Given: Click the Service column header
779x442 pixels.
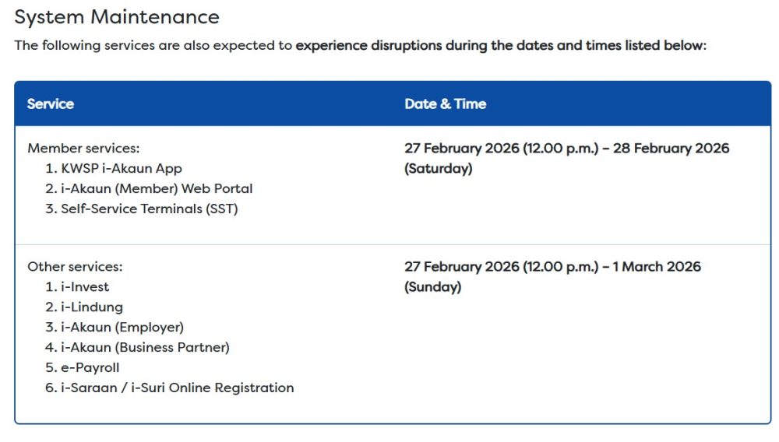Looking at the screenshot, I should (x=51, y=103).
